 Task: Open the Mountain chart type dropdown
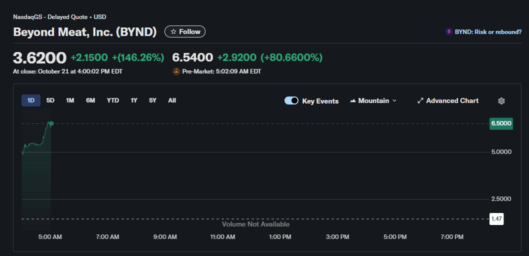373,101
